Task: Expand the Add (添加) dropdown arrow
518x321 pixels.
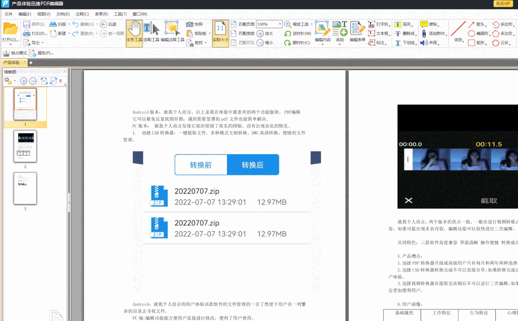Action: 339,44
